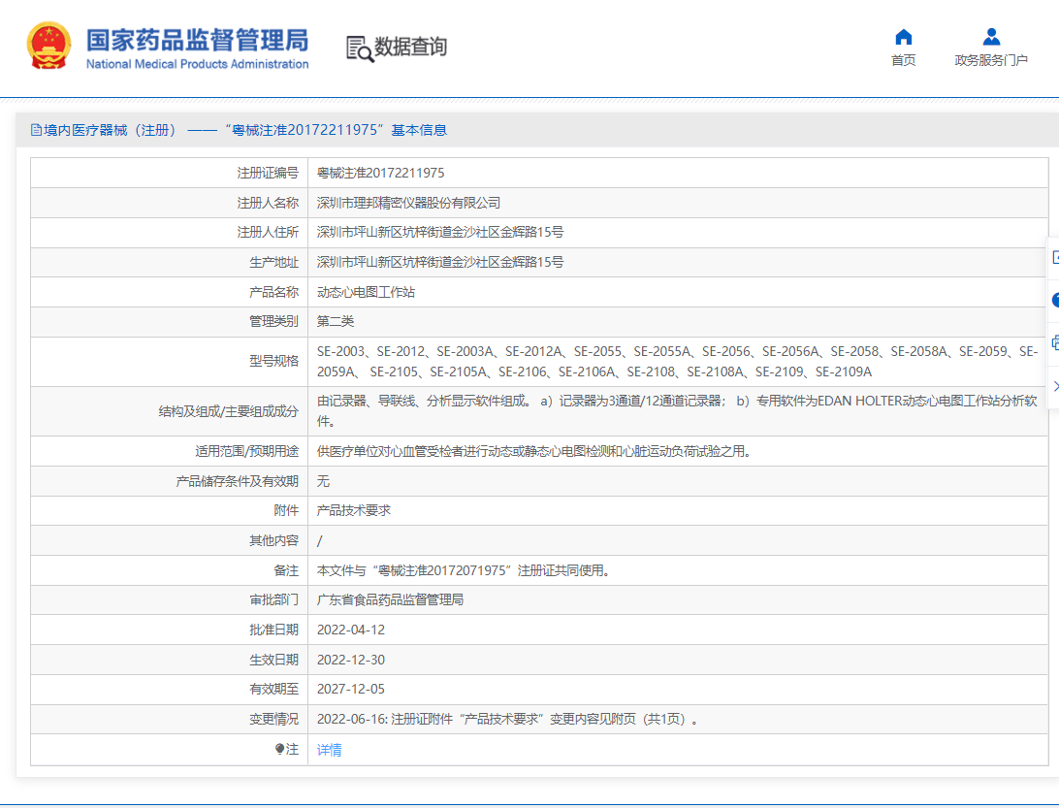Click the 政务服务门户 label

pyautogui.click(x=991, y=60)
